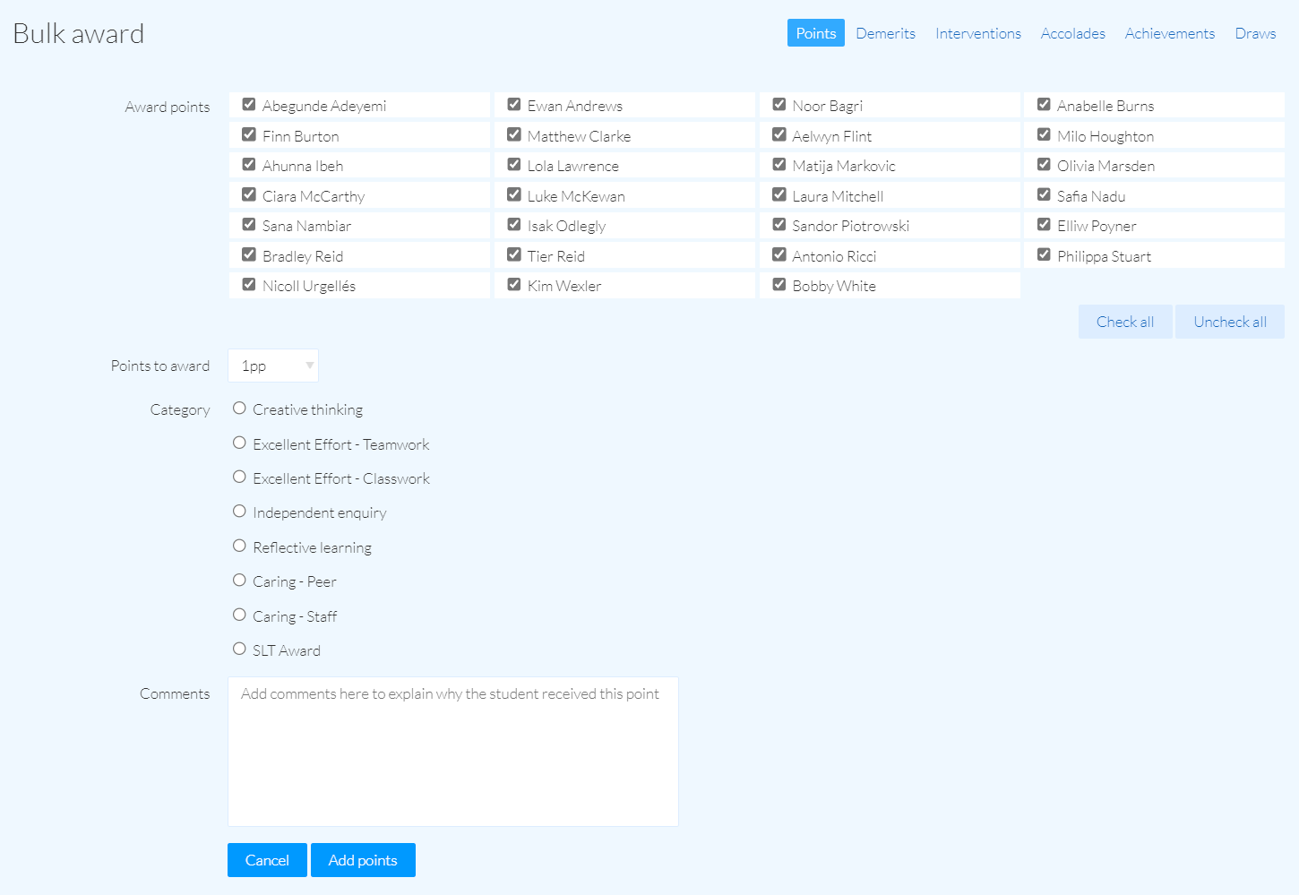Switch to the Demerits tab
Screen dimensions: 1299x895
[x=885, y=33]
